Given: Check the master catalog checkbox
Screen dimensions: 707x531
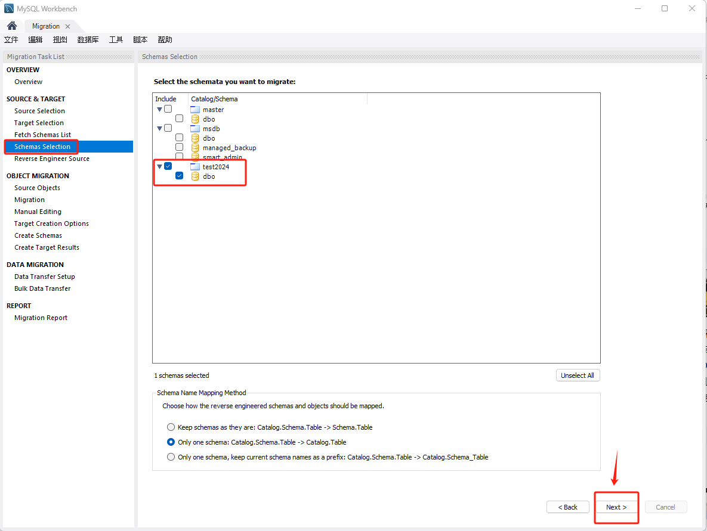Looking at the screenshot, I should pos(168,109).
